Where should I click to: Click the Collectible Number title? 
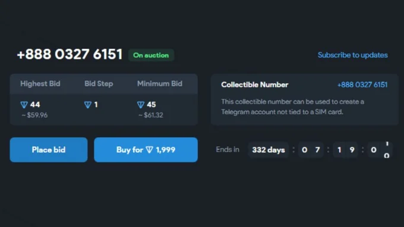[254, 85]
